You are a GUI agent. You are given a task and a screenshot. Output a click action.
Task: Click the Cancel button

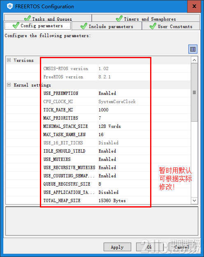tap(182, 247)
